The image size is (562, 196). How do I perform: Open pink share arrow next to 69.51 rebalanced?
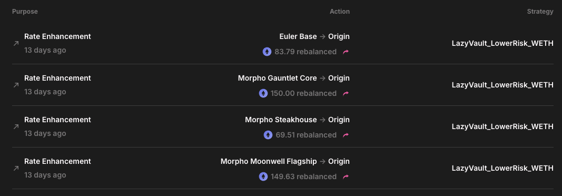click(346, 135)
